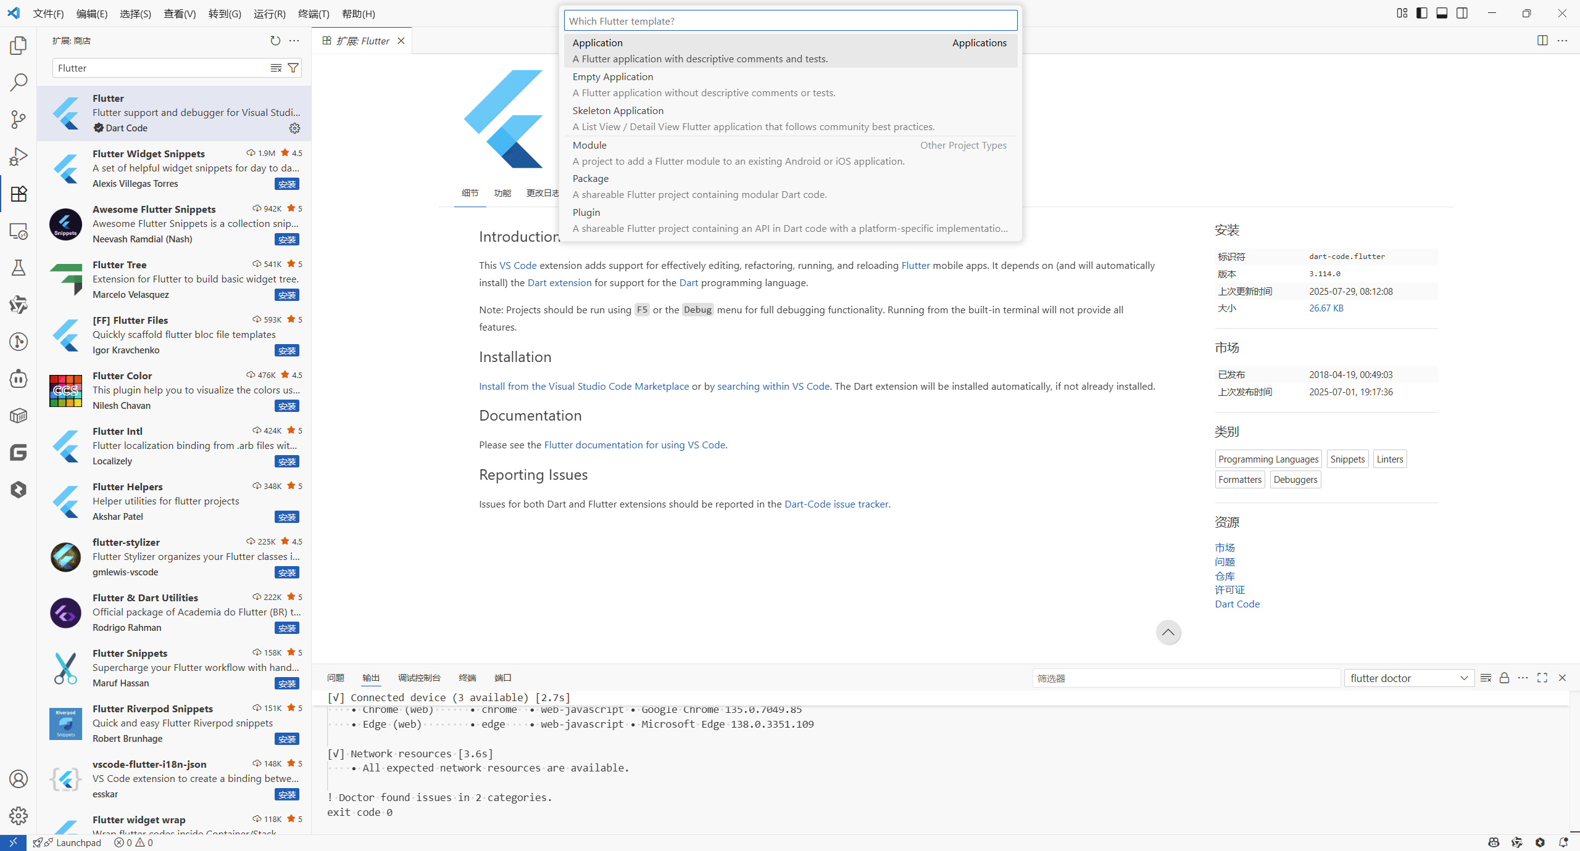Screen dimensions: 1580x851
Task: Open the Manage gear in activity bar
Action: coord(19,816)
